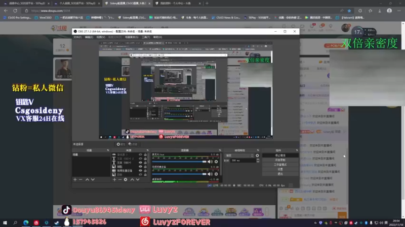This screenshot has height=227, width=405.
Task: Mute the 视频采集设备 mixer speaker icon
Action: [x=210, y=174]
